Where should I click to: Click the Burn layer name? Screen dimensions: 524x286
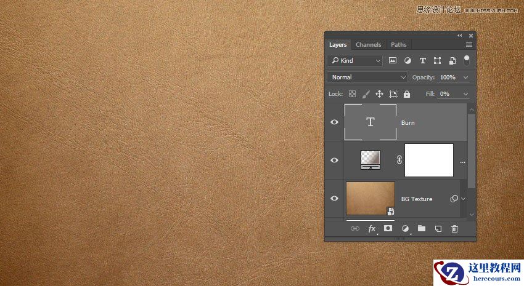click(x=407, y=122)
